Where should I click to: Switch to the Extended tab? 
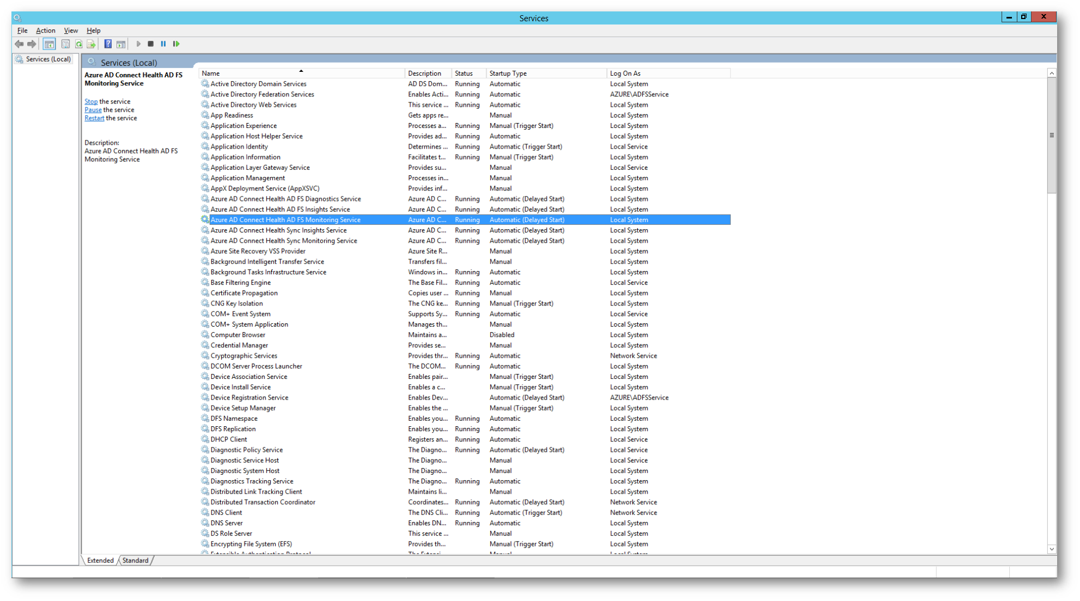click(100, 560)
